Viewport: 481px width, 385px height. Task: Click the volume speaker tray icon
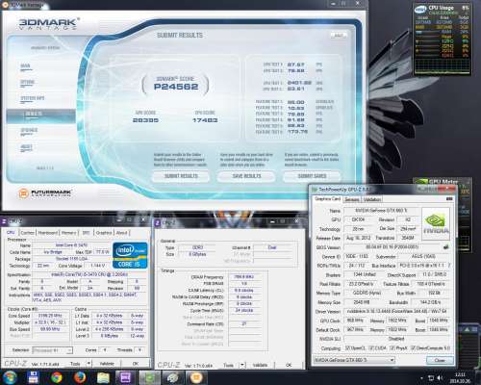[440, 378]
